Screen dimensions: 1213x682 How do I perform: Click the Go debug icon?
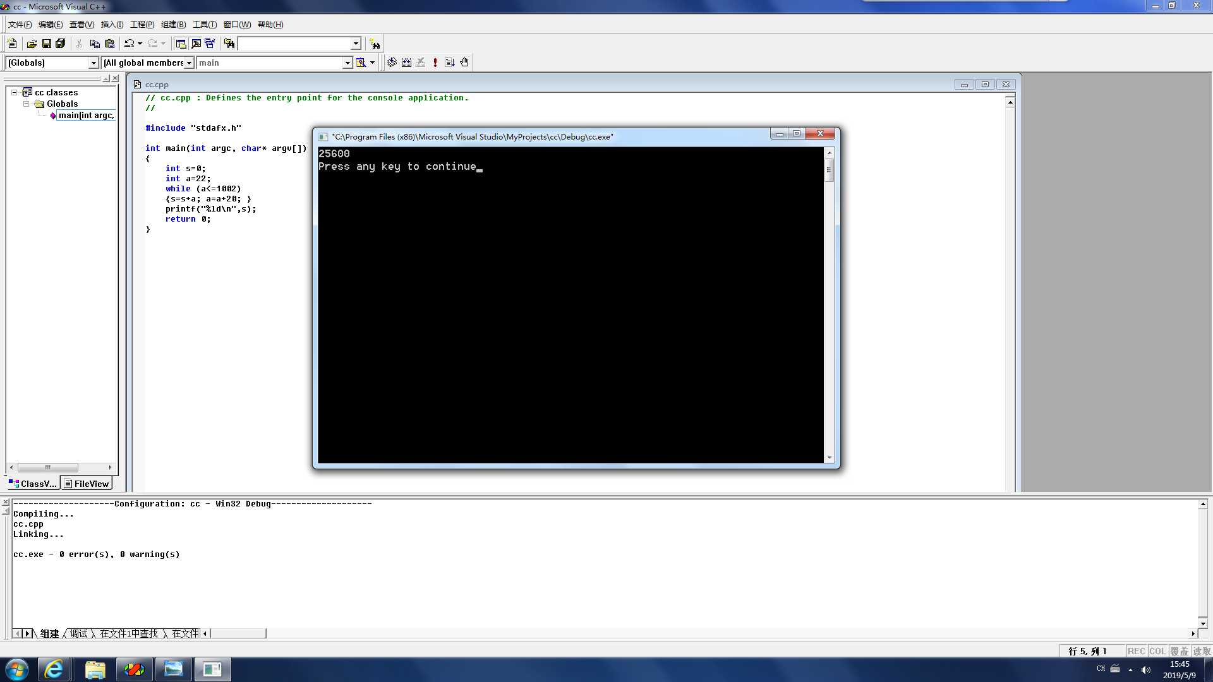450,62
